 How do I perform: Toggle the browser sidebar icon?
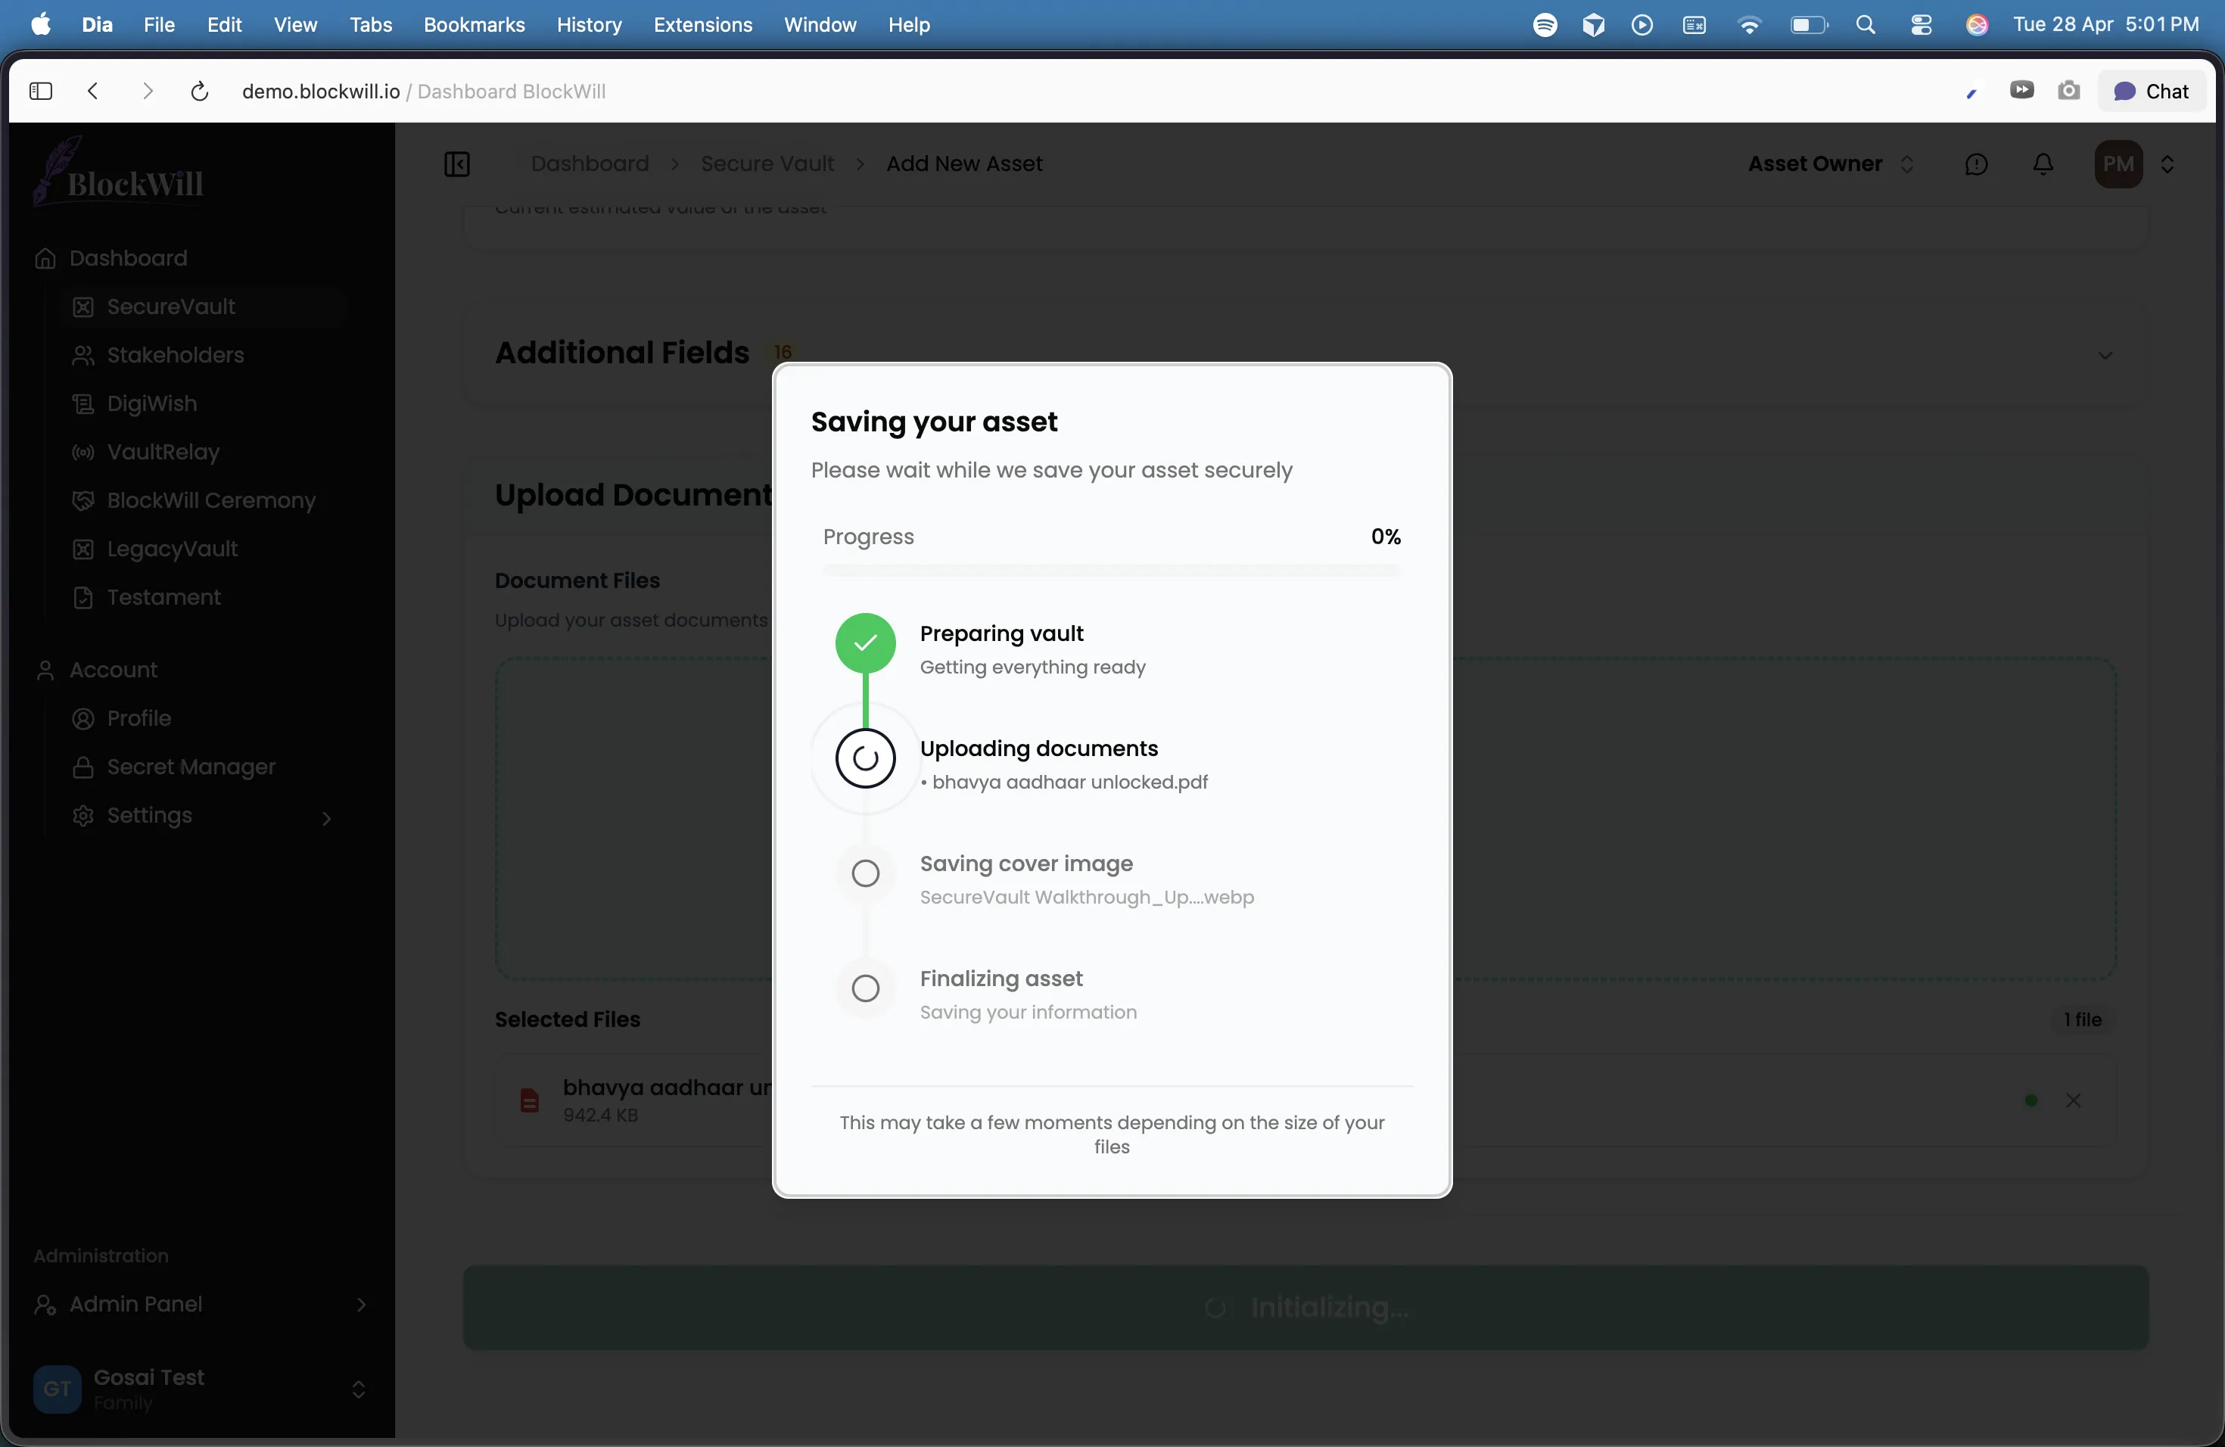[x=40, y=92]
